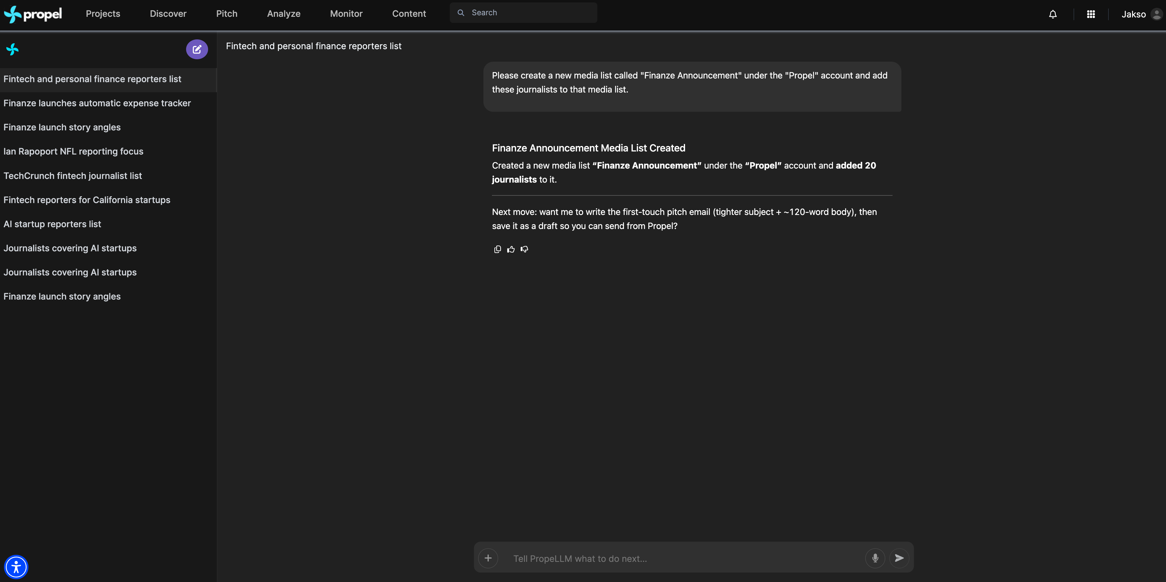Screen dimensions: 1166x582
Task: Click the plus attachment button
Action: pos(488,558)
